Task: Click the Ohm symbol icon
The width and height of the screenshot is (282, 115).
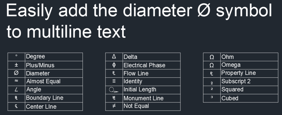Action: tap(212, 57)
